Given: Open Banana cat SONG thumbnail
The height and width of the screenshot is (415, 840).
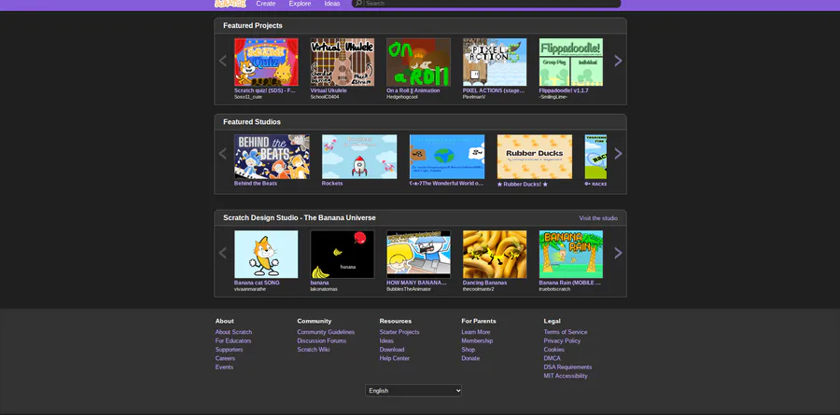Looking at the screenshot, I should 266,255.
